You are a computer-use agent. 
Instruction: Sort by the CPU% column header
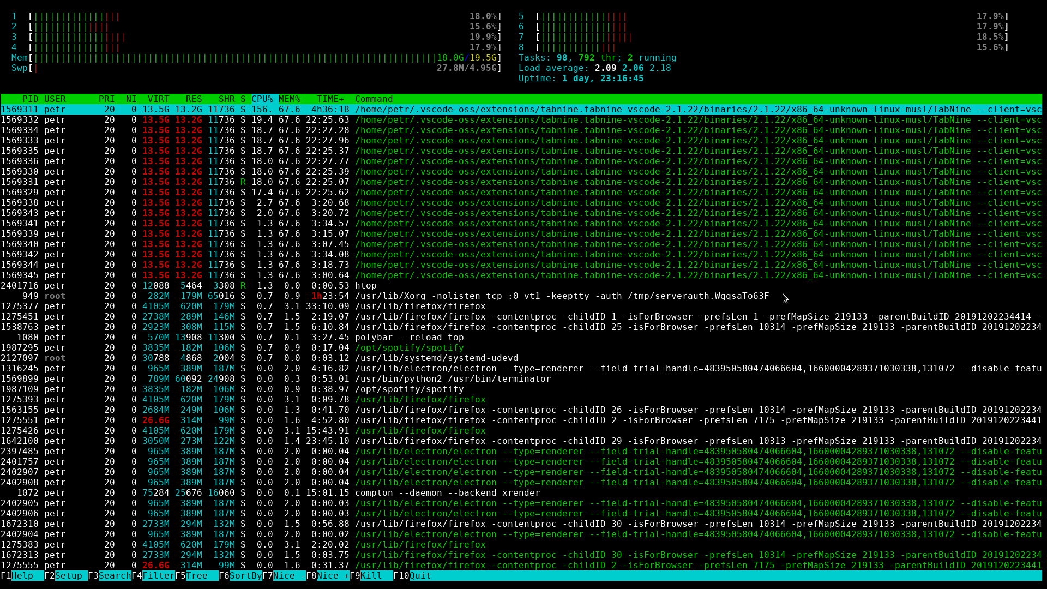pyautogui.click(x=262, y=99)
